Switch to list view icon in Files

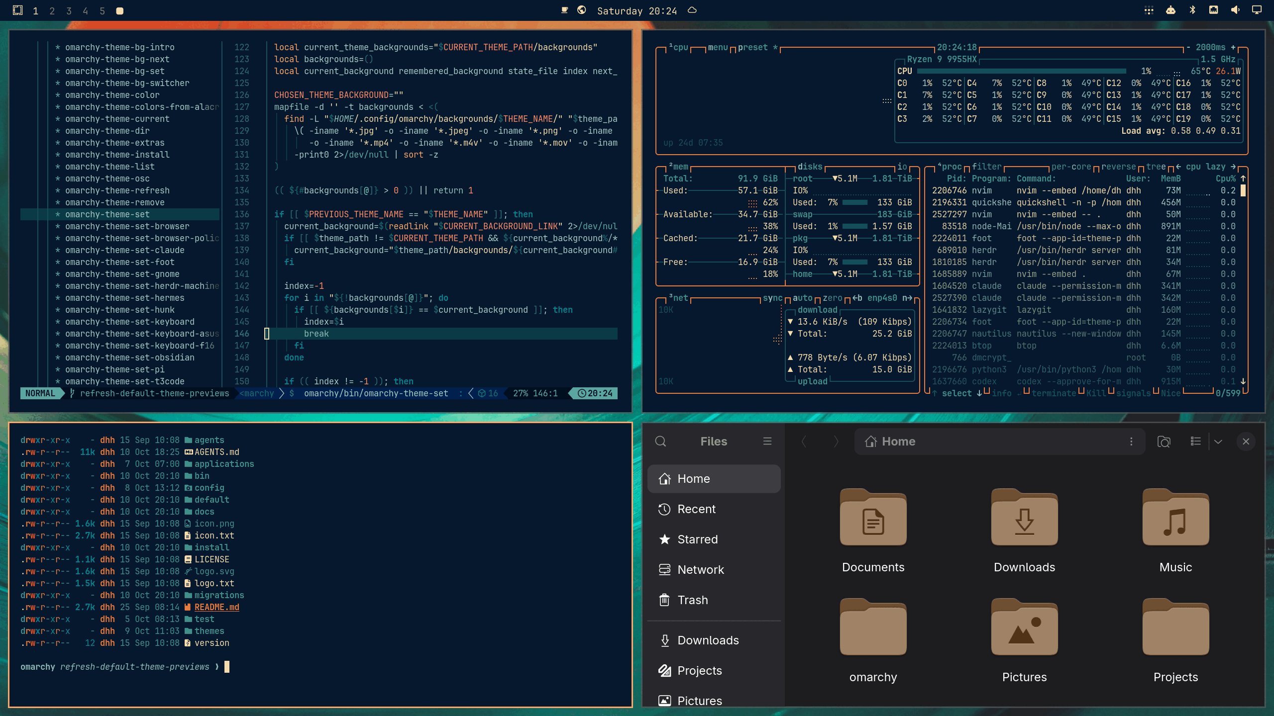tap(1195, 442)
